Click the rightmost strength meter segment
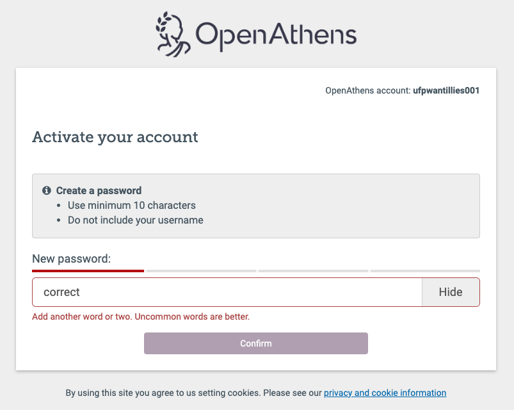514x410 pixels. [x=424, y=270]
